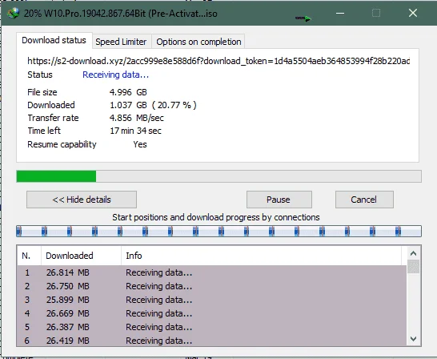This screenshot has width=437, height=359.
Task: Click the scroll down arrow in connections list
Action: (x=413, y=339)
